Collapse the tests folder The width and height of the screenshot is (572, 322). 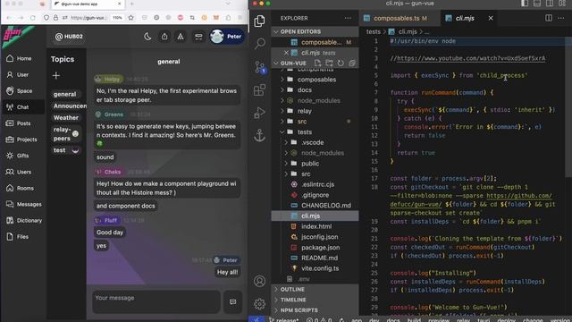coord(315,131)
